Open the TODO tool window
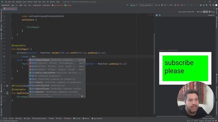 point(59,118)
